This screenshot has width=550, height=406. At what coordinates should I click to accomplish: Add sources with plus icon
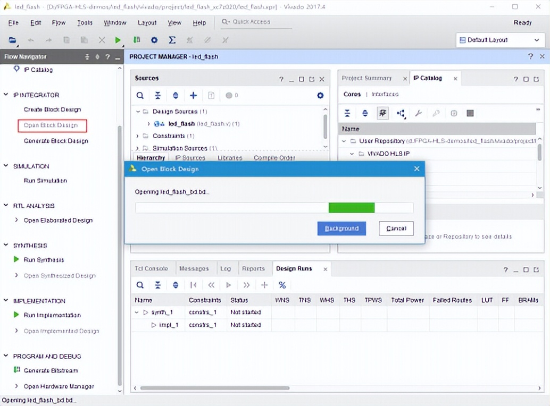coord(193,95)
